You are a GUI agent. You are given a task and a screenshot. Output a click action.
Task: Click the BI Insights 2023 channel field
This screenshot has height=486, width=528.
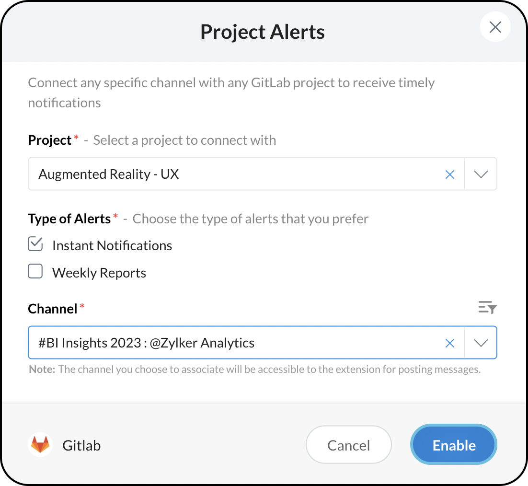pyautogui.click(x=235, y=343)
